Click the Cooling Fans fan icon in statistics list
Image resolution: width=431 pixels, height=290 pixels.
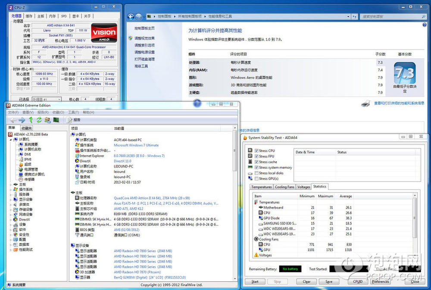pyautogui.click(x=256, y=239)
